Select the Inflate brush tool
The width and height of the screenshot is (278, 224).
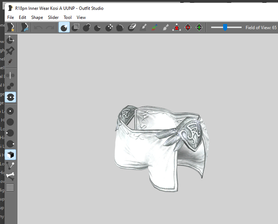pyautogui.click(x=86, y=27)
